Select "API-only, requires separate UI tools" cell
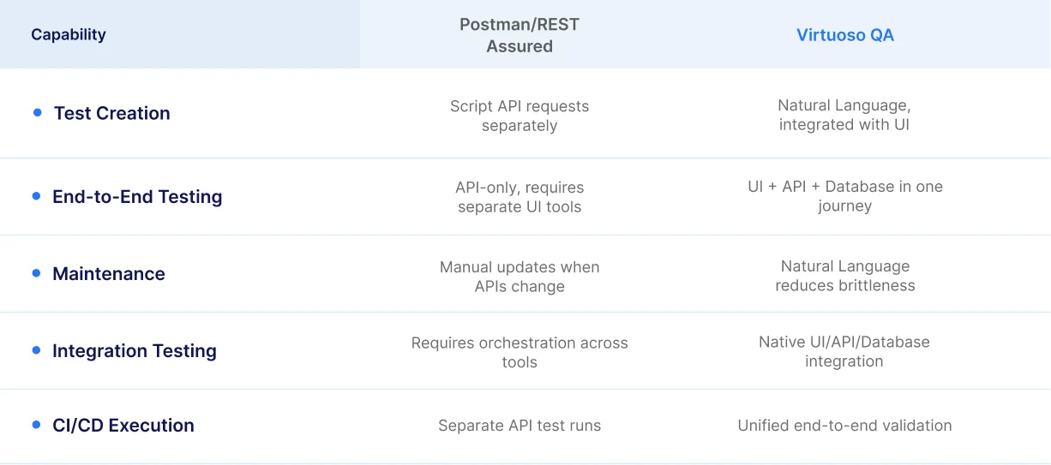Screen dimensions: 1051x465 [x=519, y=197]
